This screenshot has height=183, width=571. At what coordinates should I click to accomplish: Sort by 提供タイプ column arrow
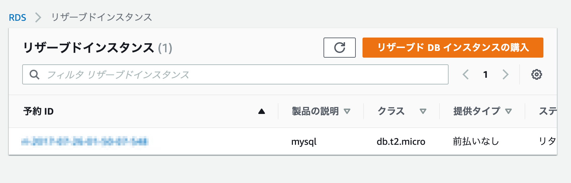(508, 111)
